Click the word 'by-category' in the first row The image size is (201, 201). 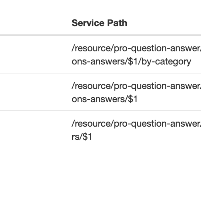pyautogui.click(x=166, y=62)
